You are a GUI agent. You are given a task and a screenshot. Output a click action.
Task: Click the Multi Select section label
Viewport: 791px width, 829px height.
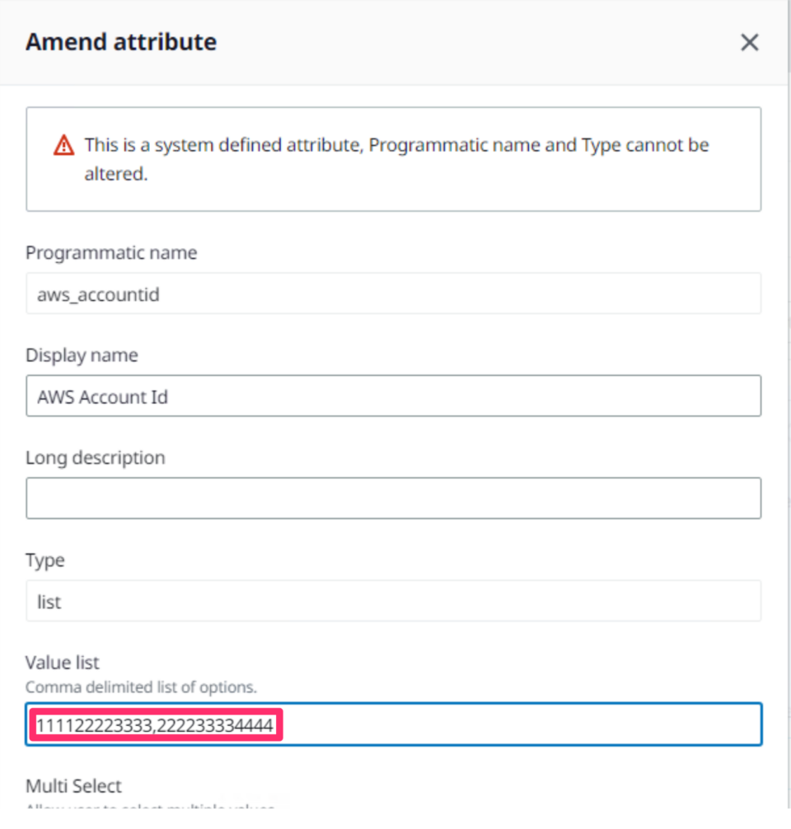pyautogui.click(x=73, y=785)
